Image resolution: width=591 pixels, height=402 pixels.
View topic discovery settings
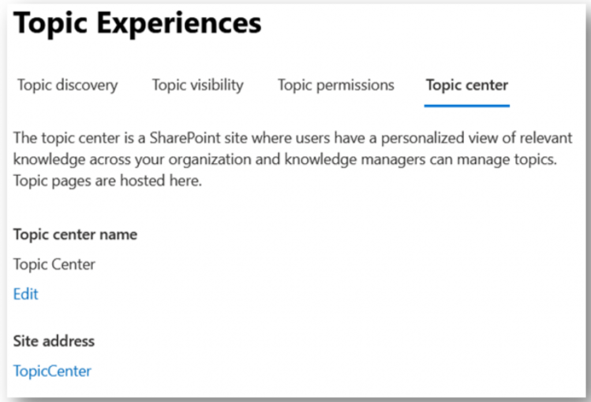click(x=68, y=85)
